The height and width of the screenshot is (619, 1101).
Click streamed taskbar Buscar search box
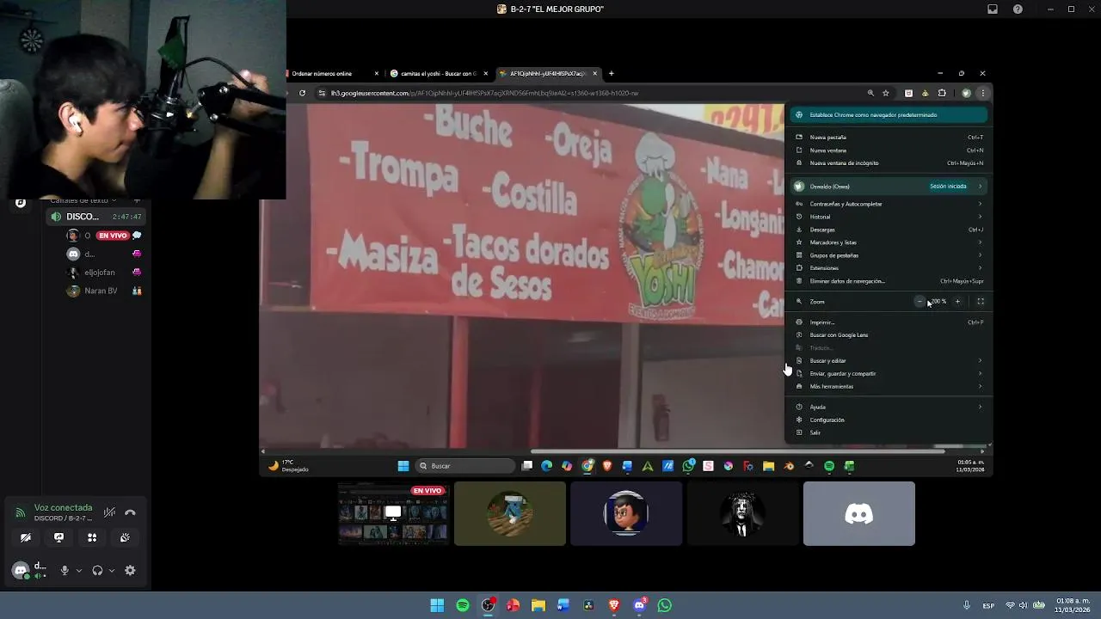click(x=466, y=466)
